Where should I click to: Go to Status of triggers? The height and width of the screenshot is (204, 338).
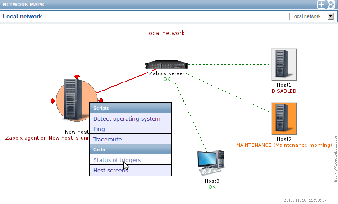point(130,160)
